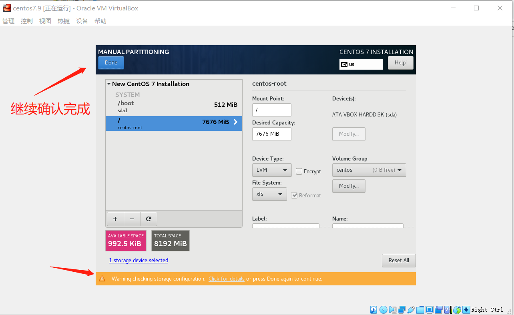Click the TOTAL SPACE 8192 MiB box
The height and width of the screenshot is (315, 514).
[x=171, y=241]
